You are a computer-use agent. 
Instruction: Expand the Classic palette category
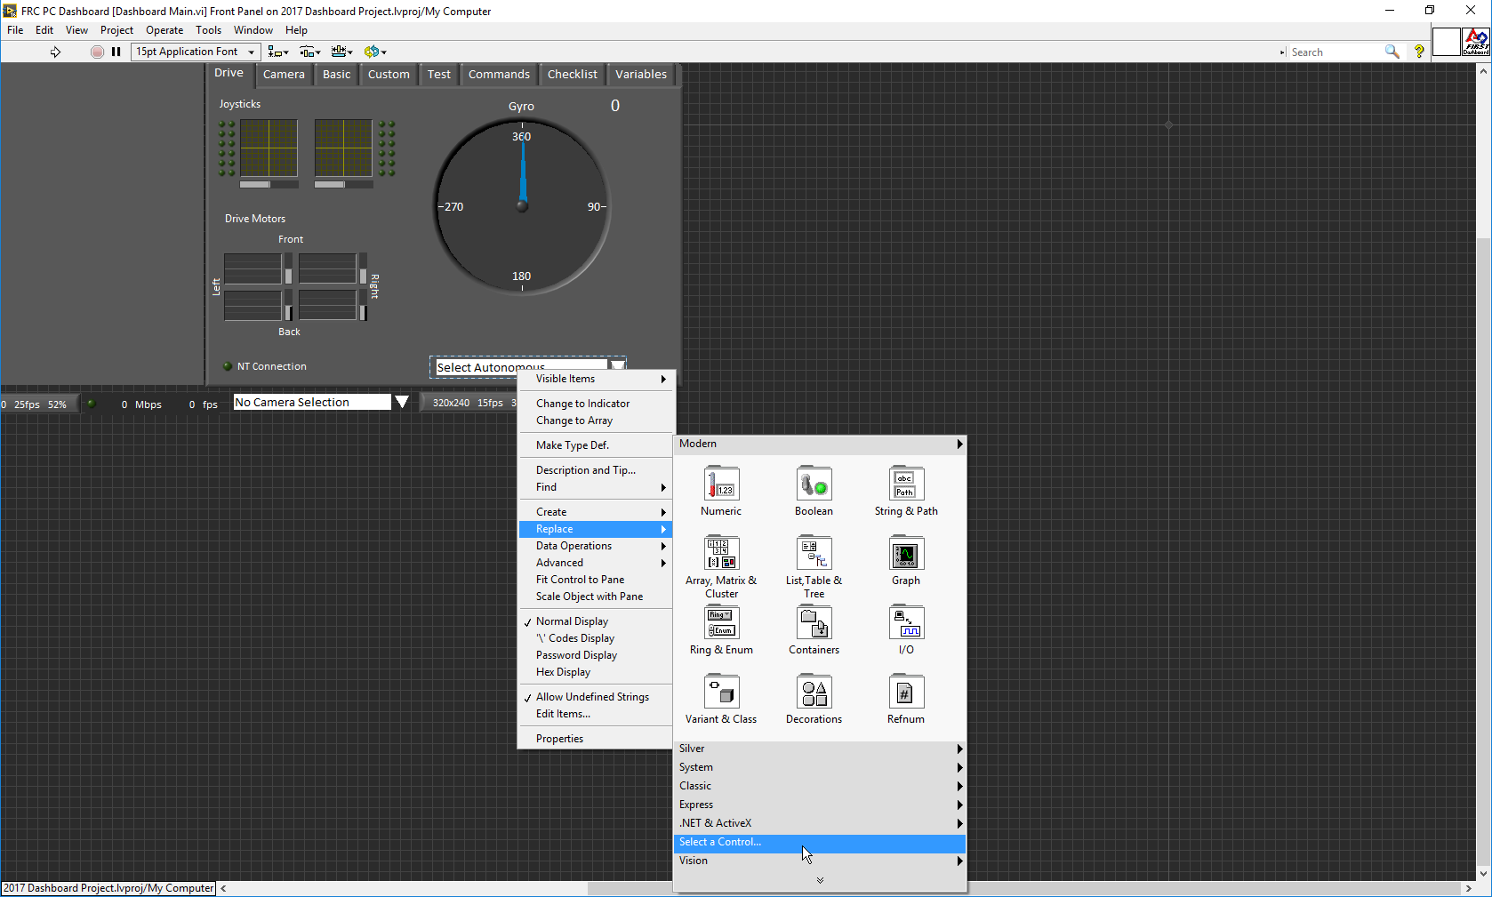pyautogui.click(x=820, y=786)
